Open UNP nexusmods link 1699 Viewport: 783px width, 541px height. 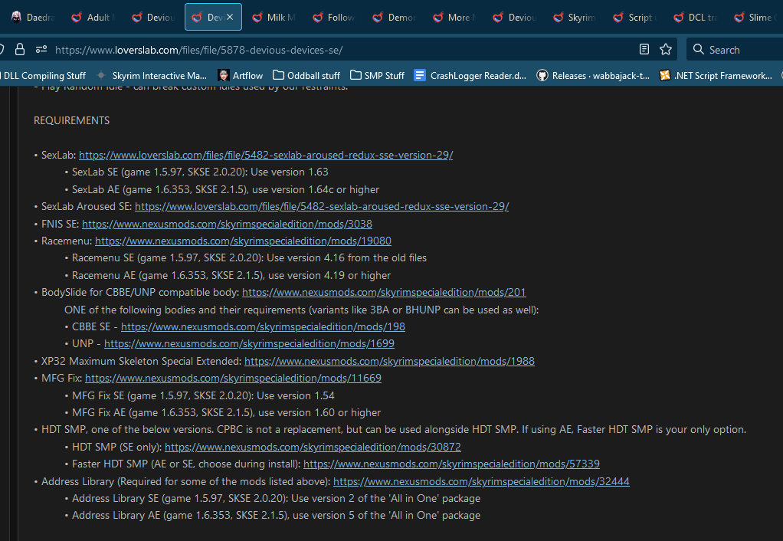tap(249, 344)
